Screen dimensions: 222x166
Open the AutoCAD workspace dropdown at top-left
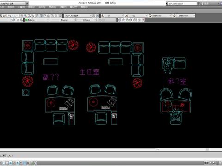tap(14, 3)
